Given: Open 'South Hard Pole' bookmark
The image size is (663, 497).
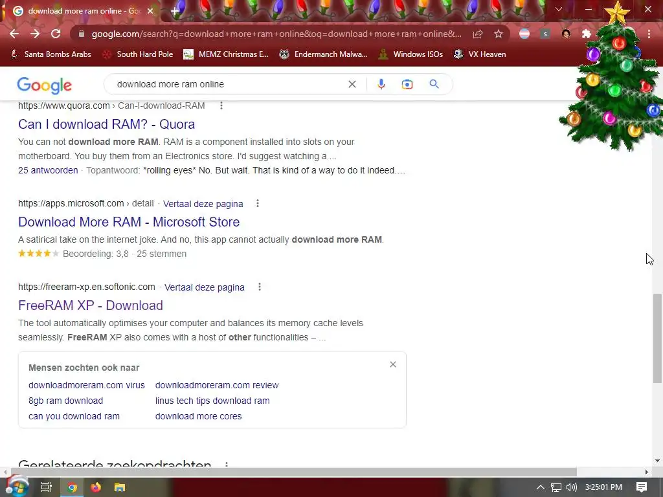Looking at the screenshot, I should click(139, 54).
